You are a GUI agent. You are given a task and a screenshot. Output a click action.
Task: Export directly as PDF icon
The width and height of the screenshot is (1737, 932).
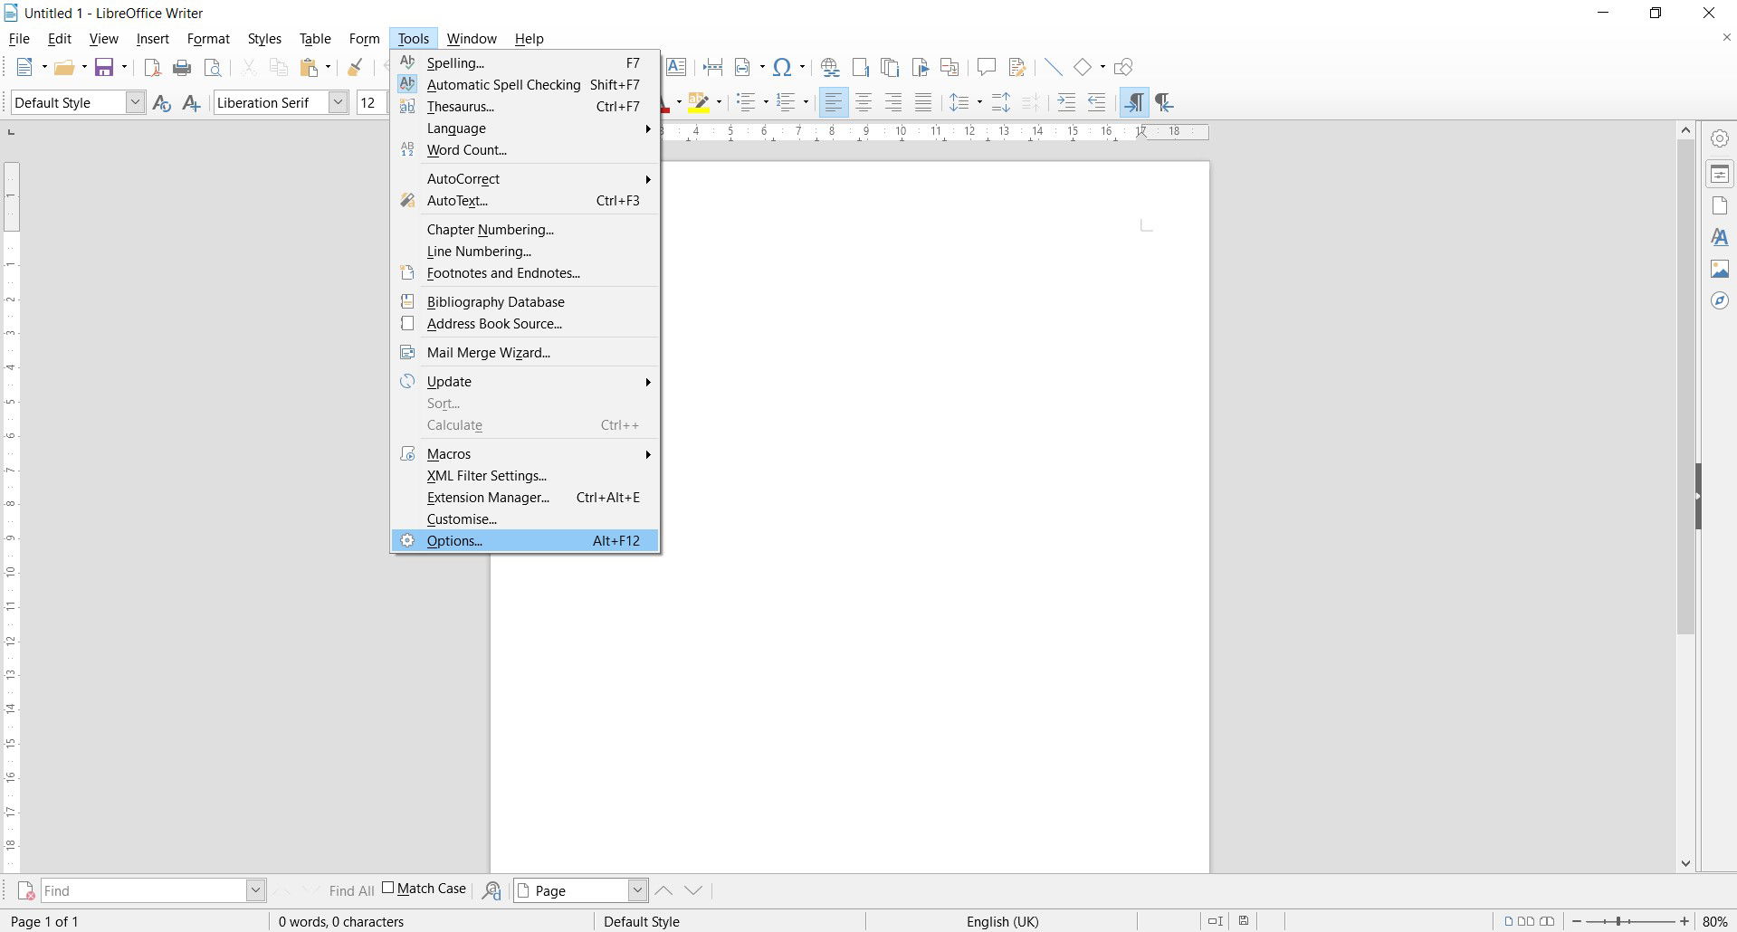tap(153, 67)
